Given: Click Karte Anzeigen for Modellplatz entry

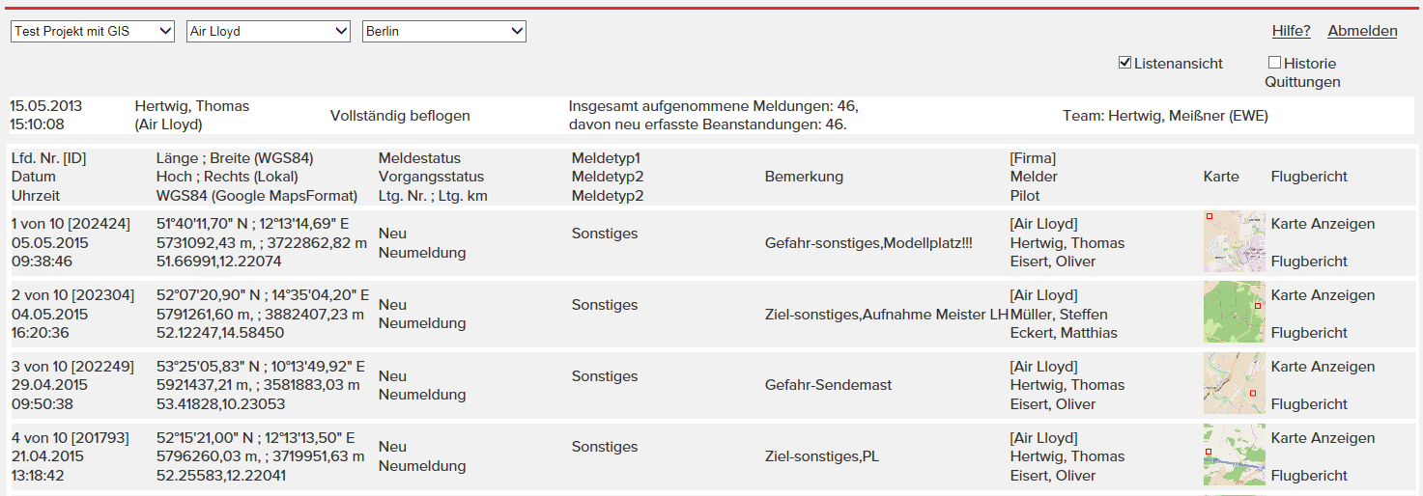Looking at the screenshot, I should [1323, 224].
